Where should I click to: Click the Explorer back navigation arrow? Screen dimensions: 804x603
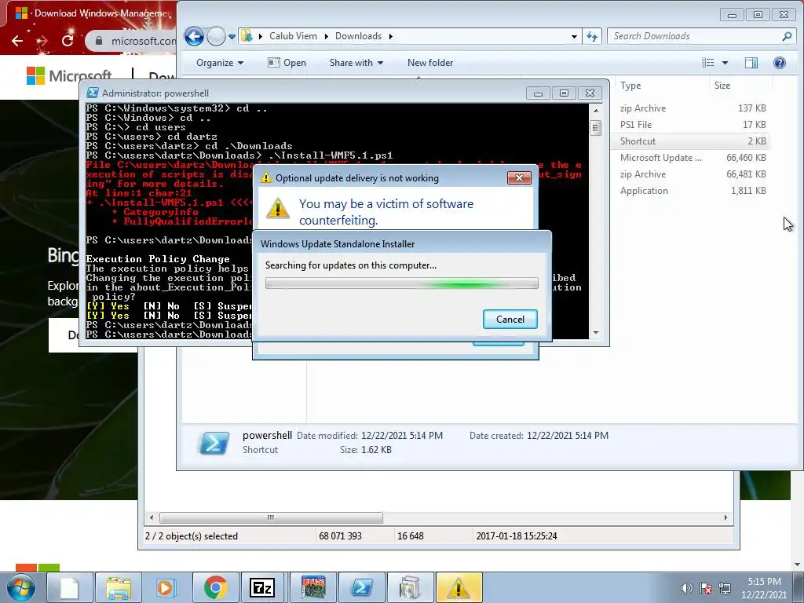pos(194,36)
